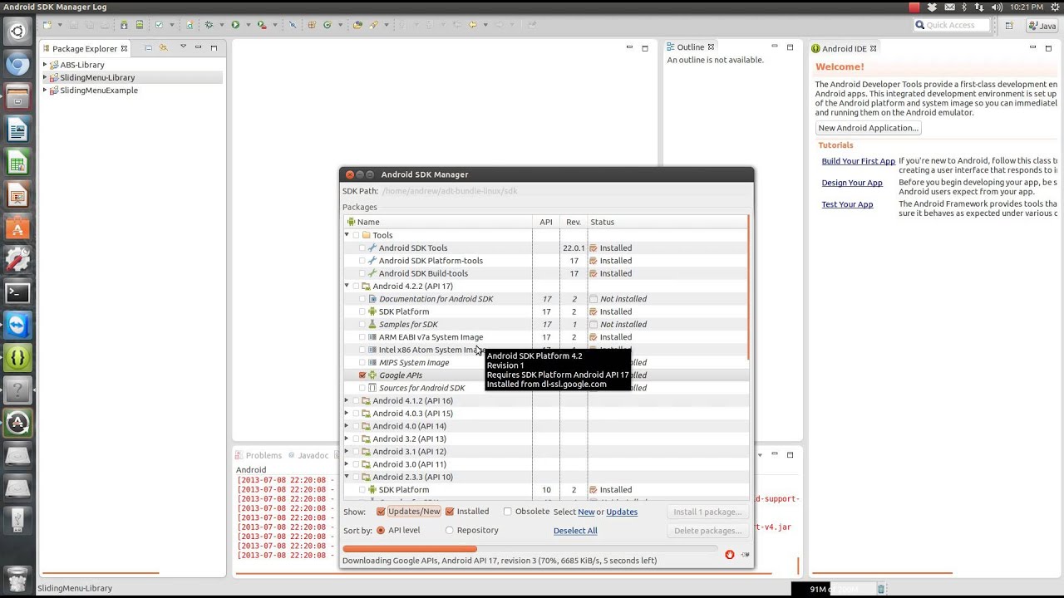Click the New link in Select options

pyautogui.click(x=586, y=512)
